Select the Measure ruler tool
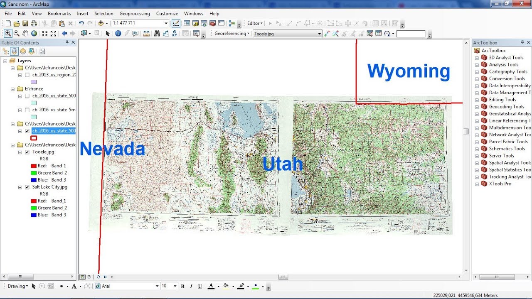The width and height of the screenshot is (532, 299). (146, 33)
